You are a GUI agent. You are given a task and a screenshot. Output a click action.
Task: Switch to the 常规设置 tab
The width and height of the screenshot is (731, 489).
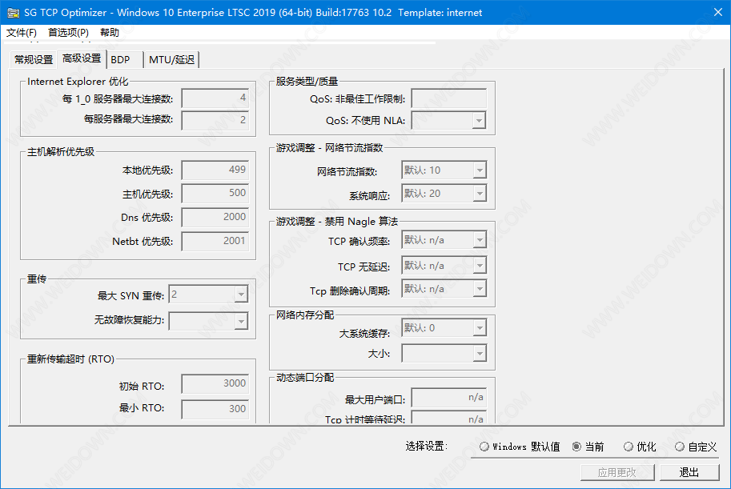tap(34, 60)
